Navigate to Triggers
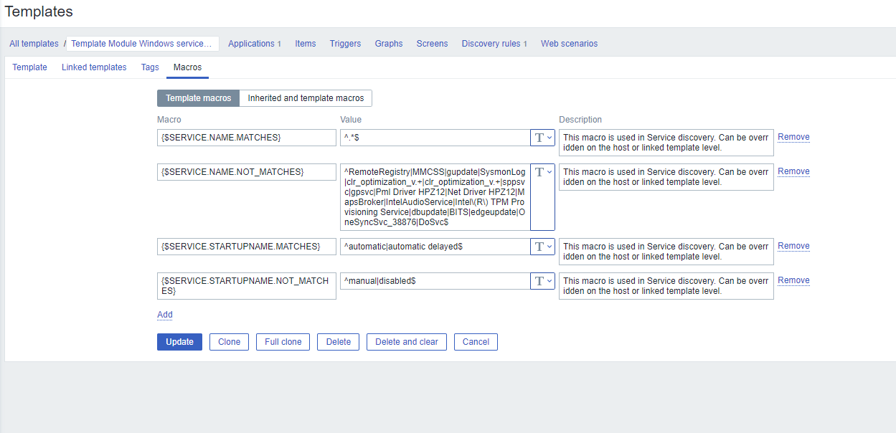Image resolution: width=896 pixels, height=433 pixels. [345, 44]
